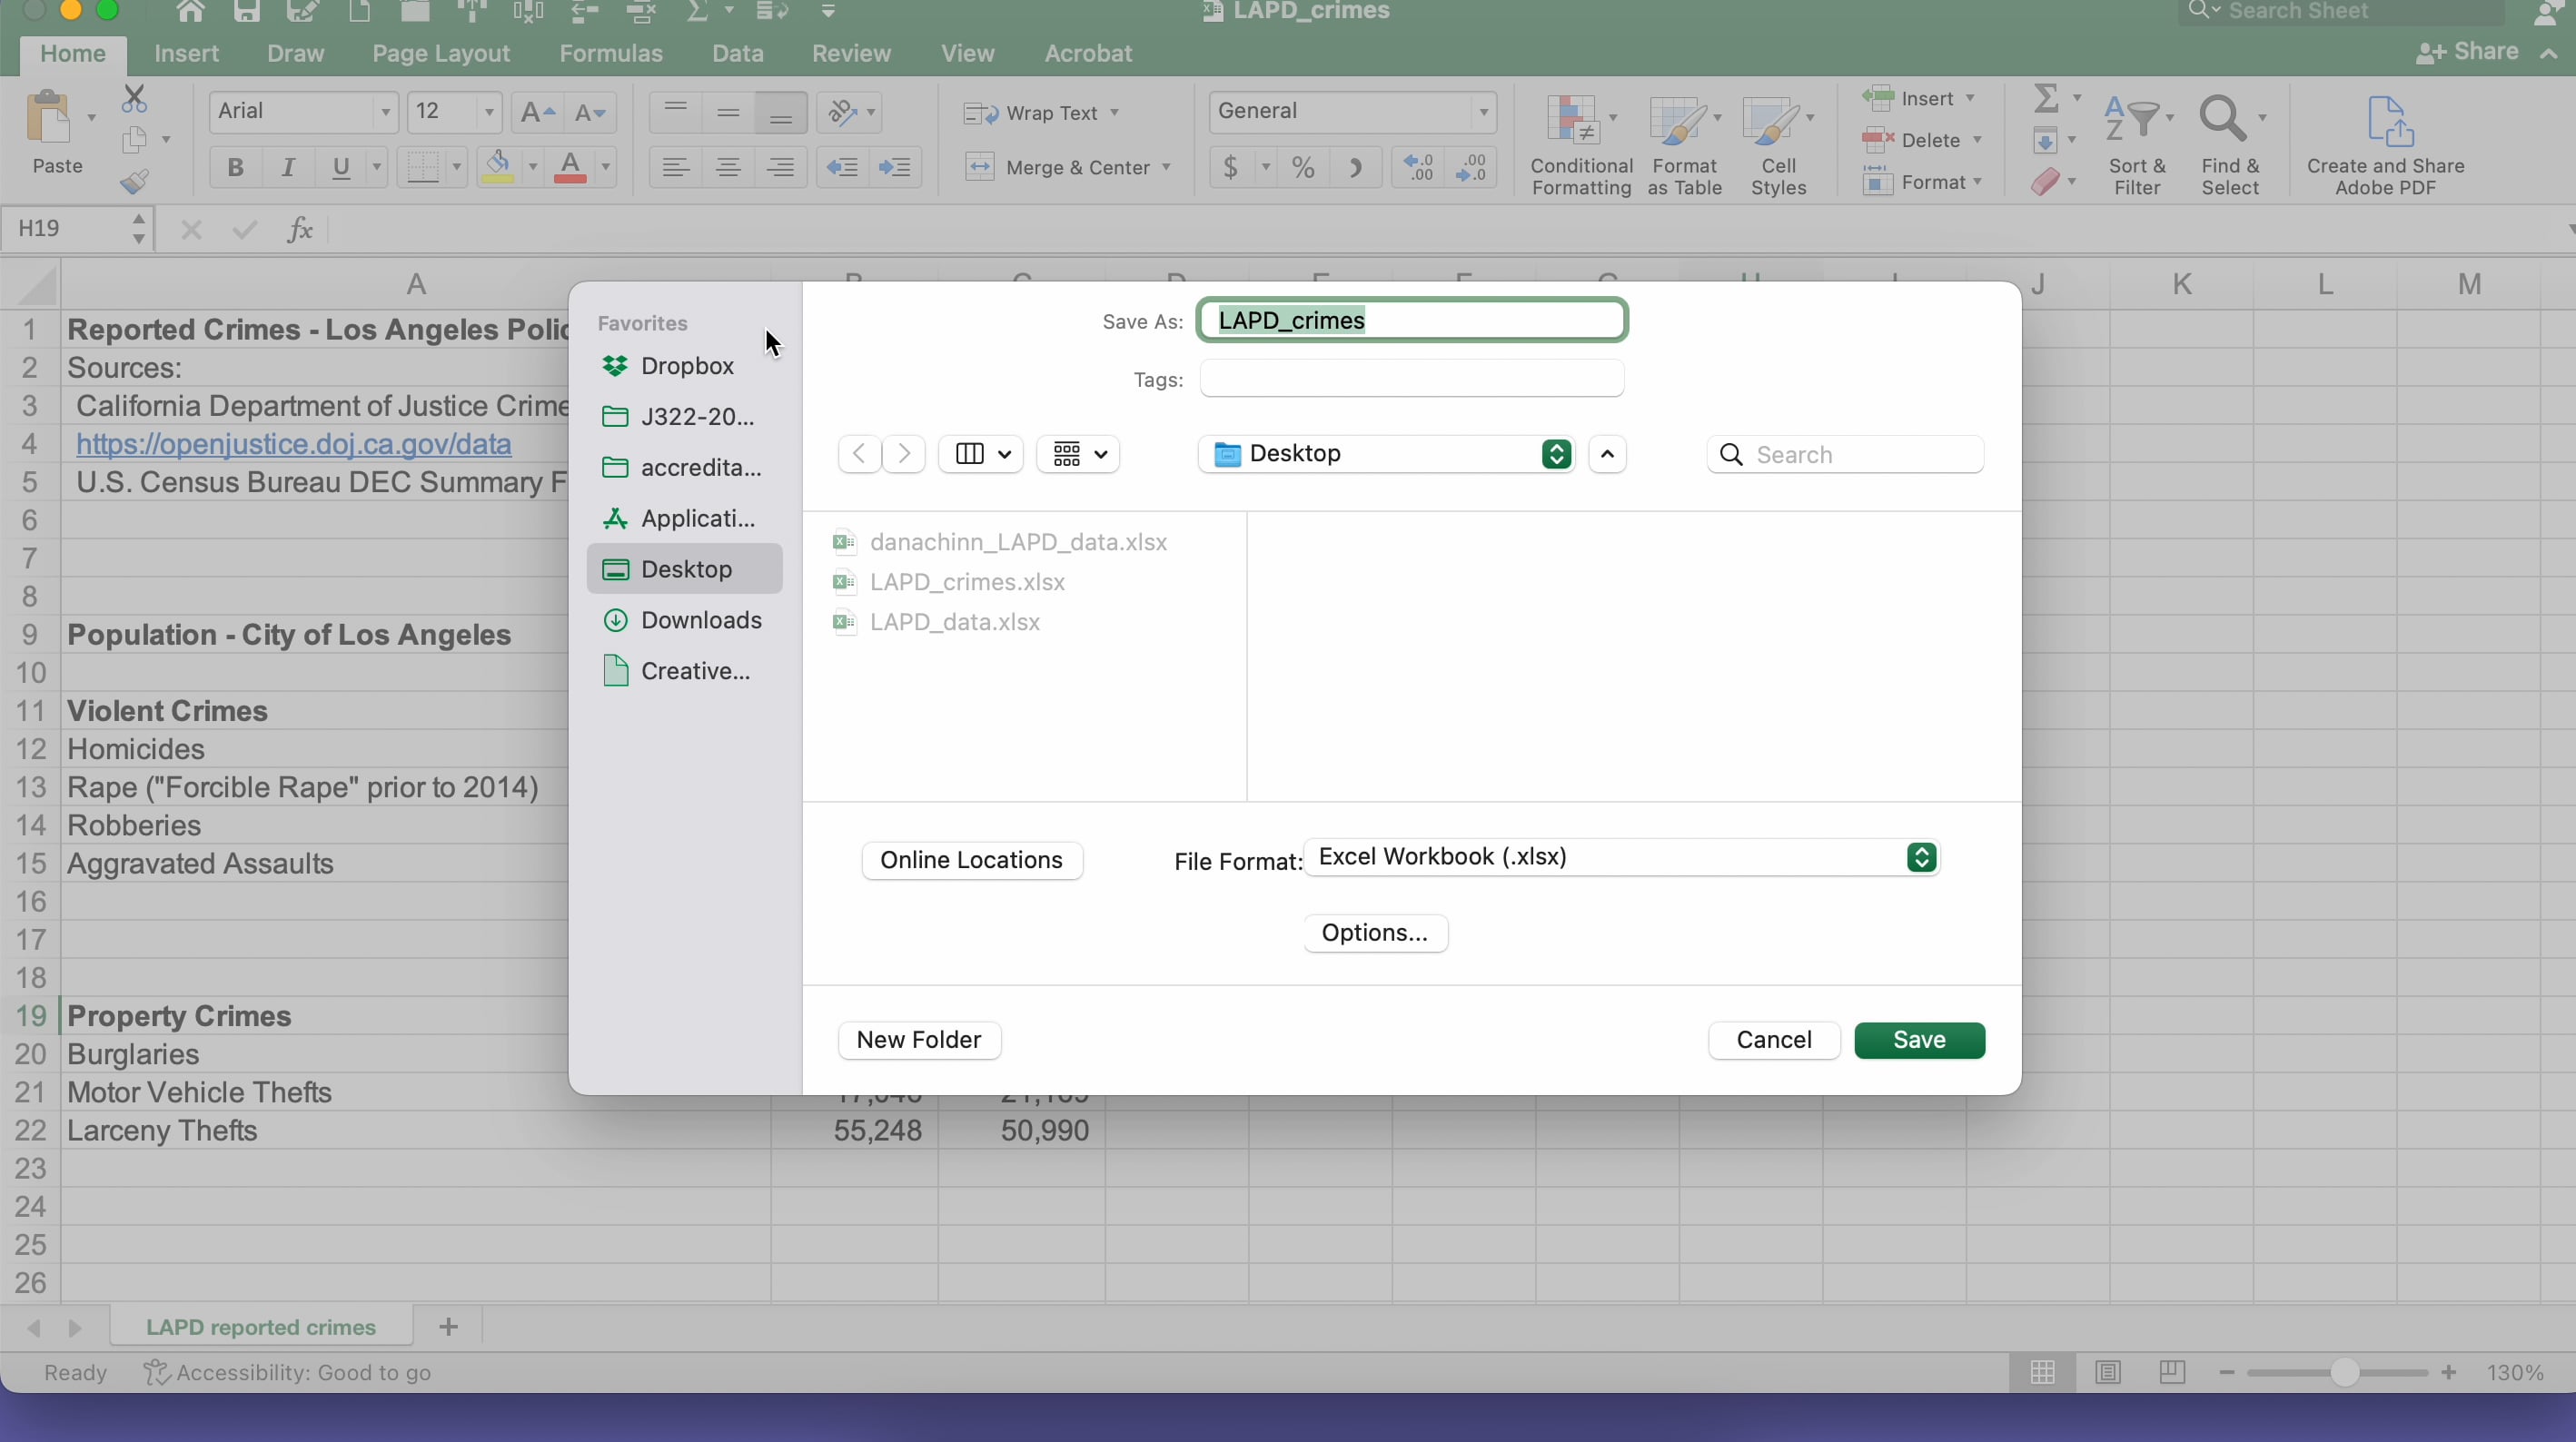Select Dropbox in Favorites sidebar
Viewport: 2576px width, 1442px height.
click(686, 366)
